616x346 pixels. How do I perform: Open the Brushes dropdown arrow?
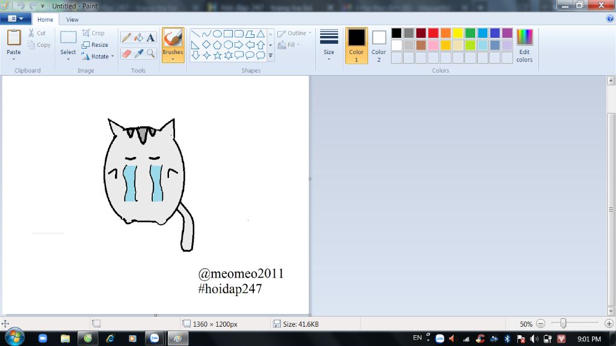pyautogui.click(x=173, y=59)
